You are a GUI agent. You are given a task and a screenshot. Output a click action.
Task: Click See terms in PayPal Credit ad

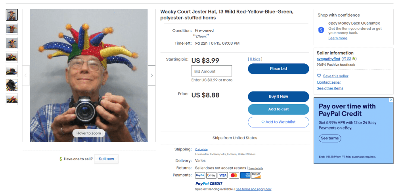tap(329, 139)
